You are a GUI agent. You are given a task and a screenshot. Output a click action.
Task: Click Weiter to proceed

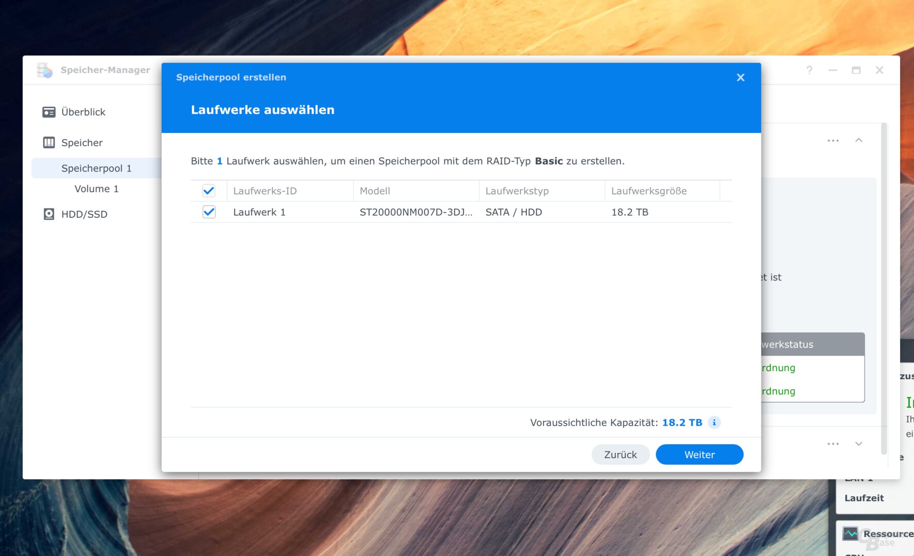pyautogui.click(x=699, y=454)
